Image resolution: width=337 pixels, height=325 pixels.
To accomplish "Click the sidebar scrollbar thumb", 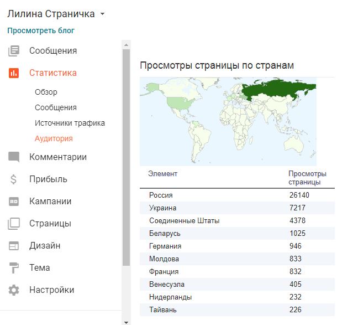I will 127,157.
